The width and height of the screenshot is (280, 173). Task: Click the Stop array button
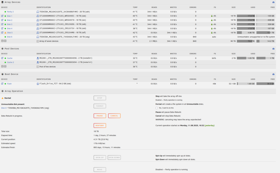tap(100, 98)
